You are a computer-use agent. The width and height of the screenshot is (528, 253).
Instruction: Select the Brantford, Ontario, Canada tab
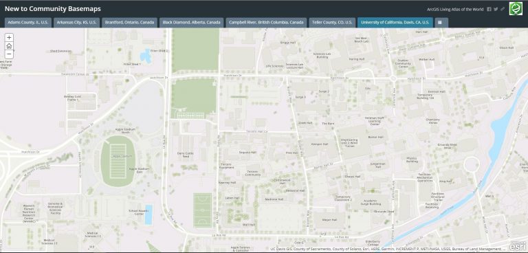(130, 23)
